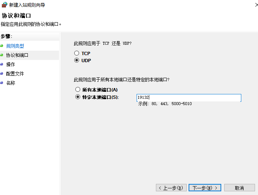Focus the port field containing 19132

point(189,98)
